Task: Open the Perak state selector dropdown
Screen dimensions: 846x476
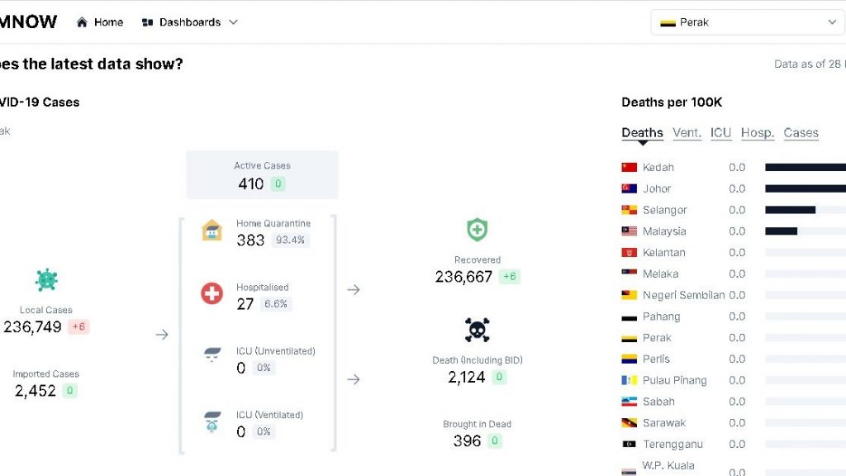Action: (x=748, y=22)
